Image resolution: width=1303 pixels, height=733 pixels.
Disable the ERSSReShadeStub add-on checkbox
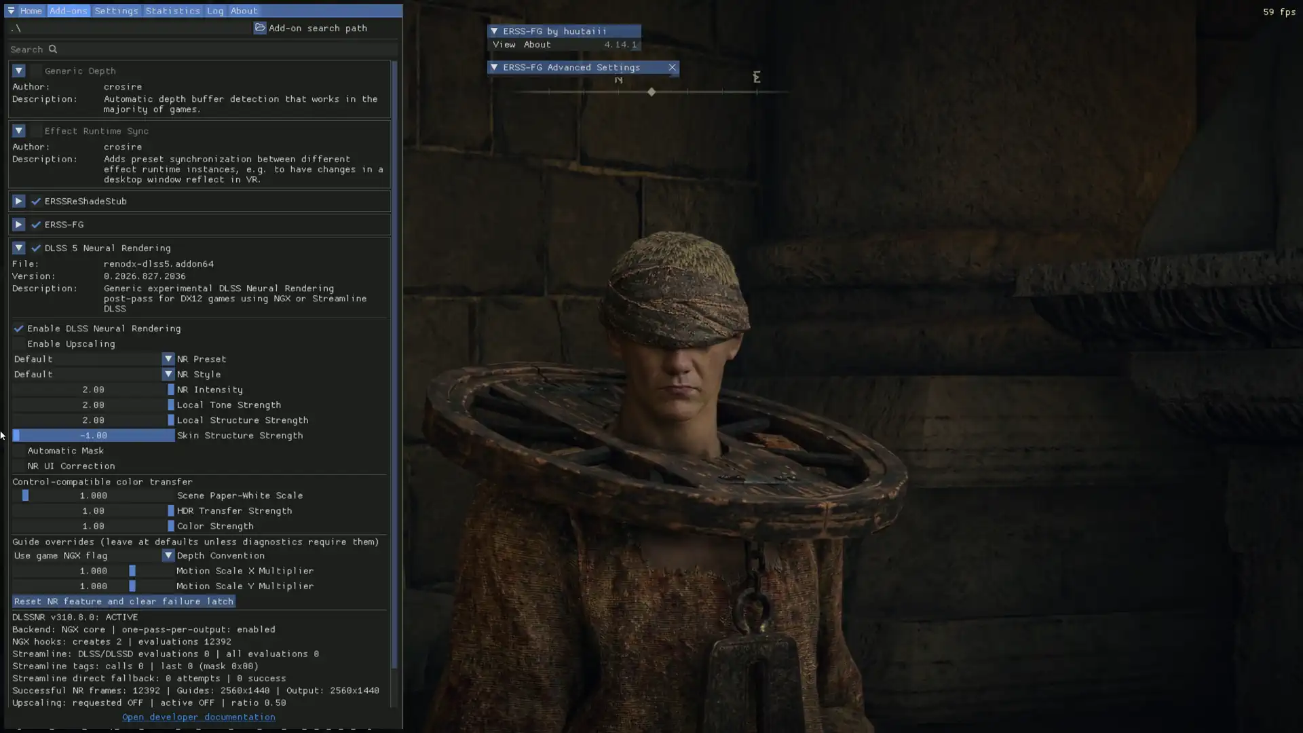36,202
